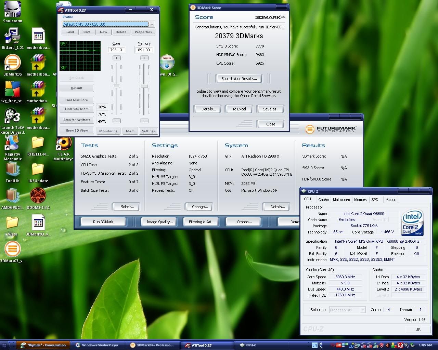This screenshot has height=350, width=438.
Task: Click the Intel Core 2 Quad logo
Action: (x=412, y=222)
